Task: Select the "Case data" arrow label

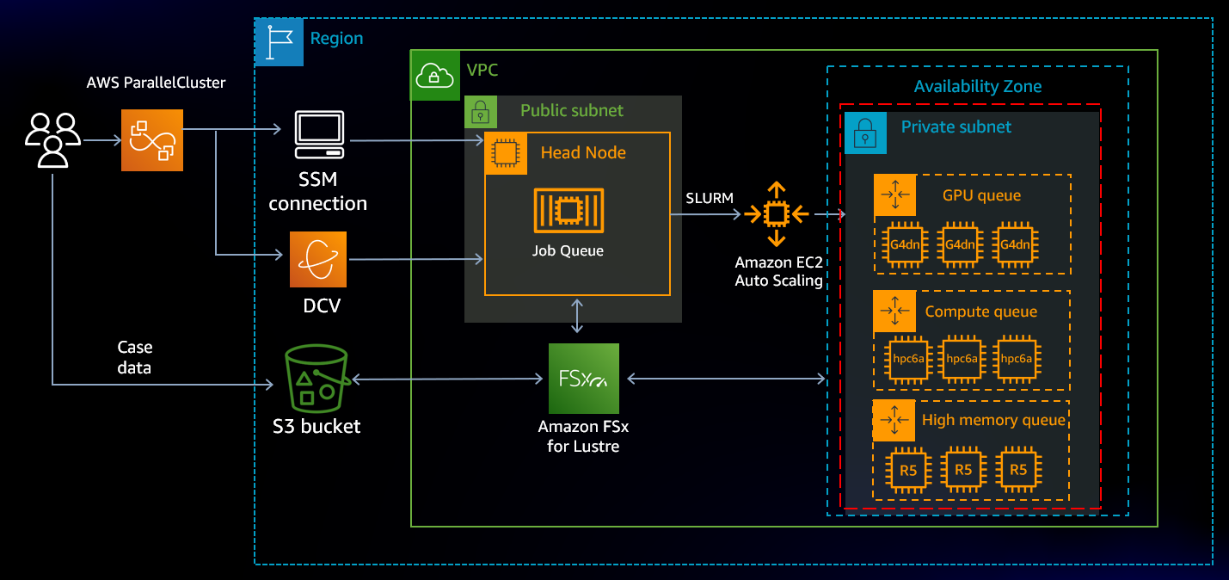Action: (x=134, y=357)
